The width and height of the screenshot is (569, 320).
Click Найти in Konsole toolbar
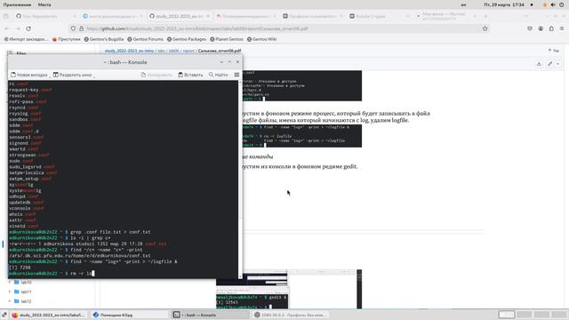(218, 75)
